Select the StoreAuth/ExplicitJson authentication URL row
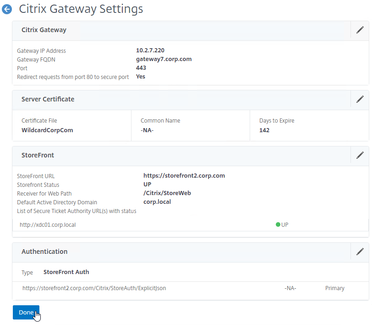This screenshot has height=325, width=372. [x=191, y=288]
